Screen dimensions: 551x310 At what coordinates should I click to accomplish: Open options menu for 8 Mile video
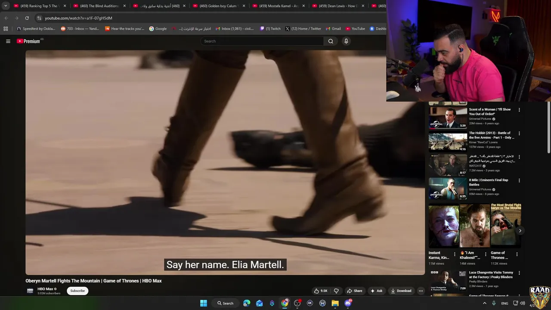pyautogui.click(x=519, y=180)
